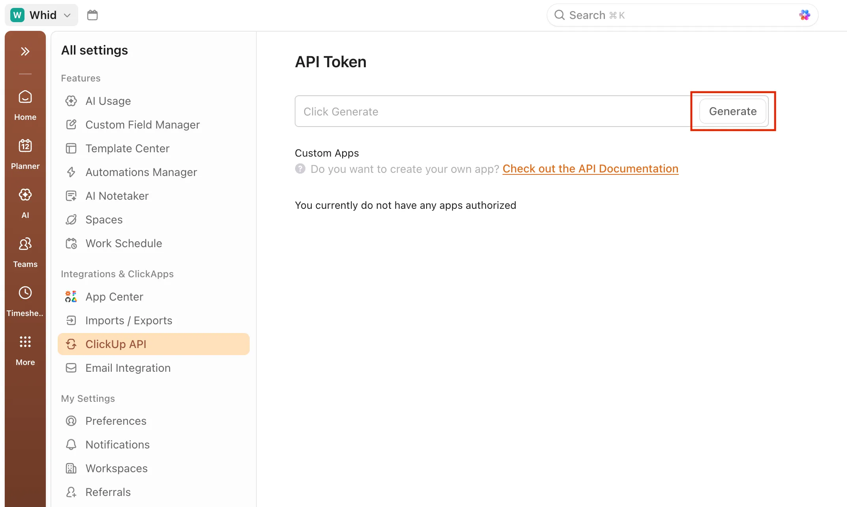Go to Home in left rail
Image resolution: width=847 pixels, height=507 pixels.
click(25, 105)
